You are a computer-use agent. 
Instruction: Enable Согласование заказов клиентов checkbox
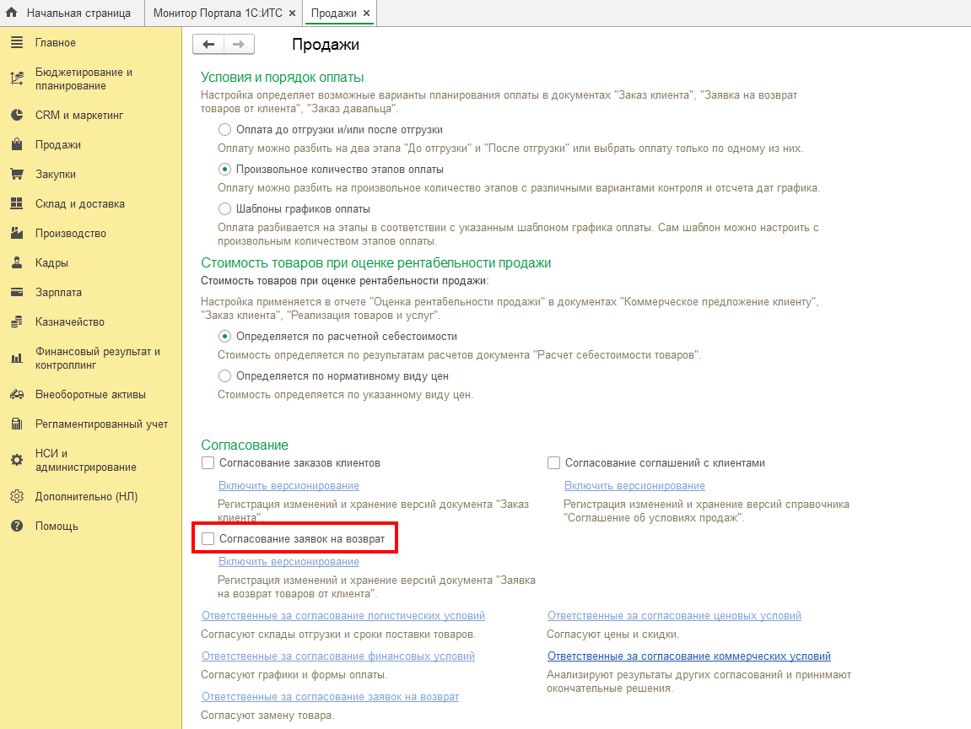(208, 462)
